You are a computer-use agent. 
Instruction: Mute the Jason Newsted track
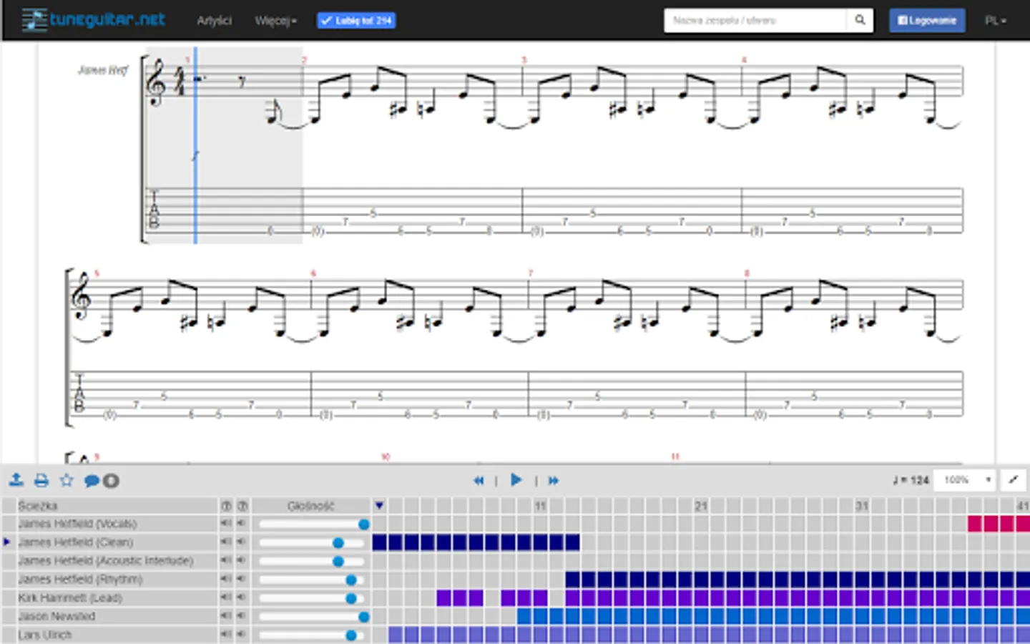tap(242, 617)
